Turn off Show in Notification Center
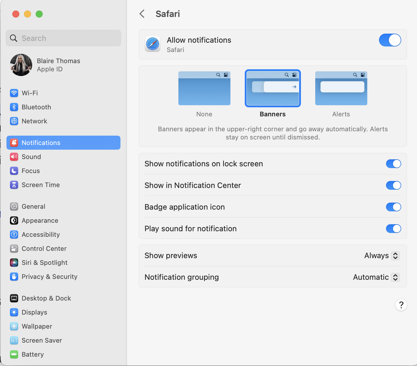 pos(394,185)
